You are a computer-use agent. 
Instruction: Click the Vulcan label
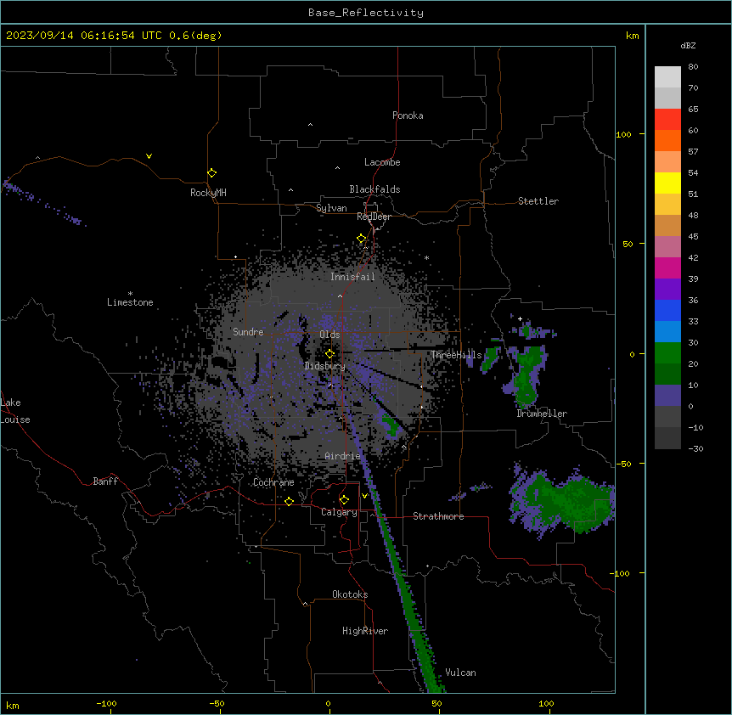[460, 673]
